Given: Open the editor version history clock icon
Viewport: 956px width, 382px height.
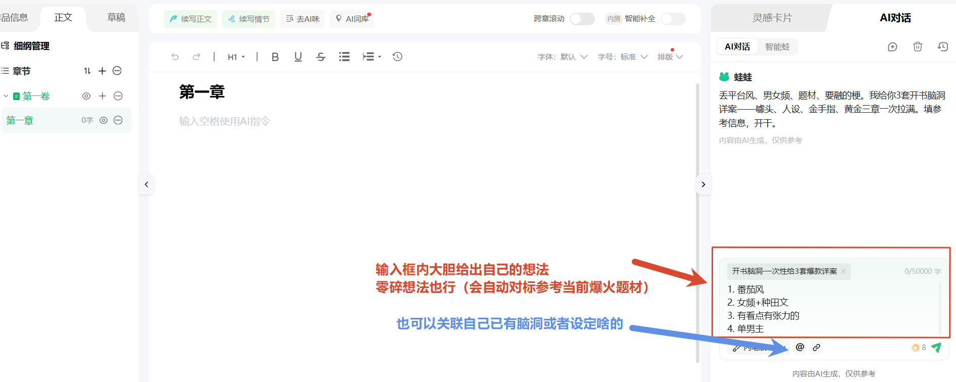Looking at the screenshot, I should pyautogui.click(x=397, y=57).
